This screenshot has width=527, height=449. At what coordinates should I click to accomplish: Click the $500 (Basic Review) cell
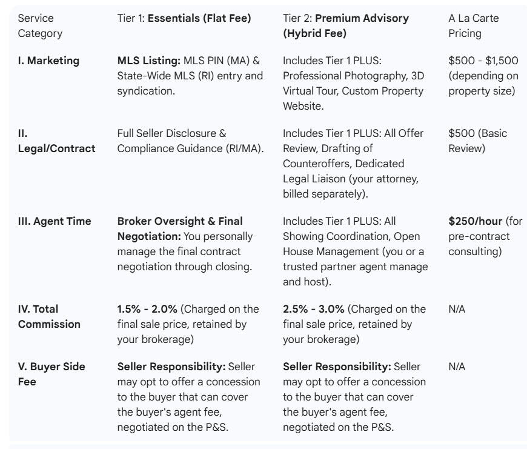click(x=478, y=141)
